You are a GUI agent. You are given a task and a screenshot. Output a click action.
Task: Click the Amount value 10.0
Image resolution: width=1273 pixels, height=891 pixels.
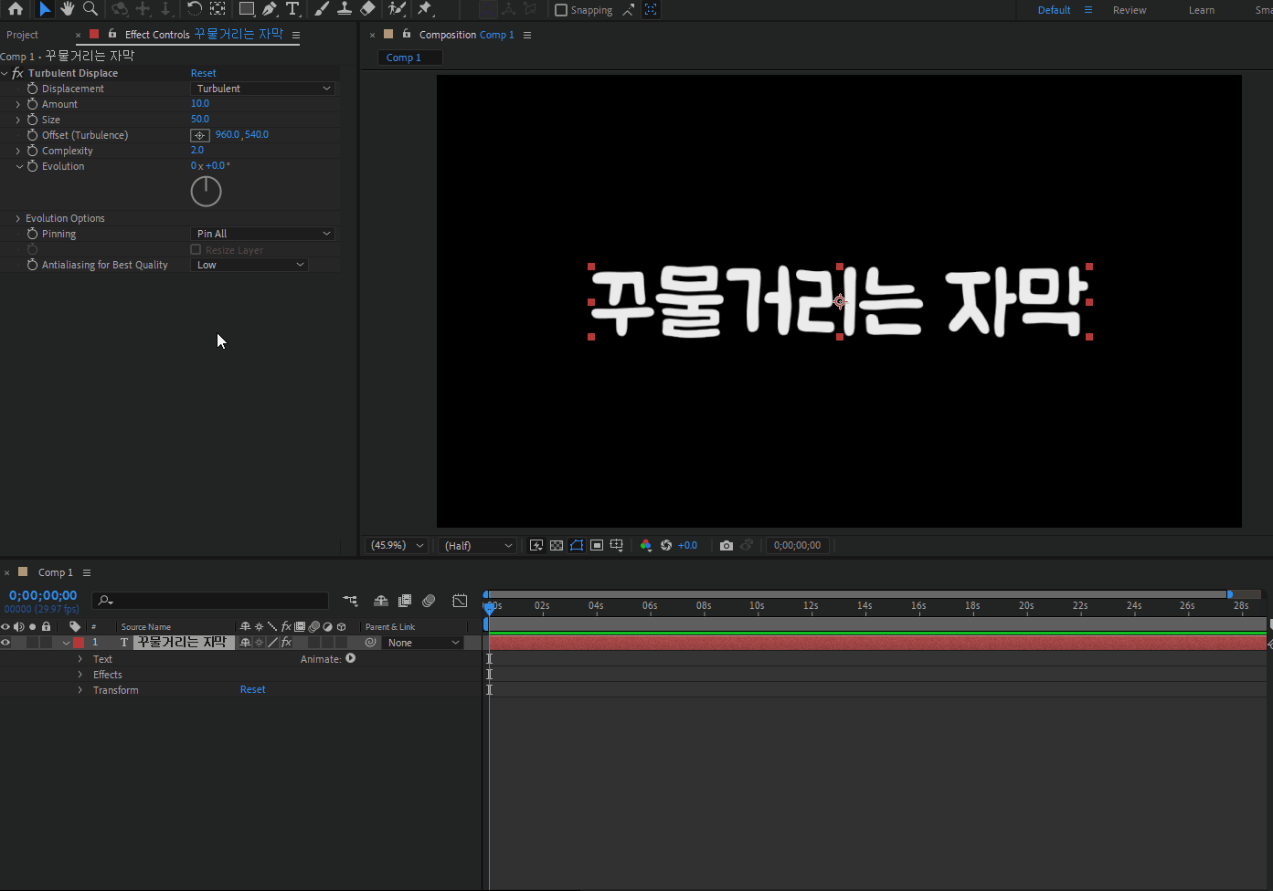pyautogui.click(x=200, y=103)
